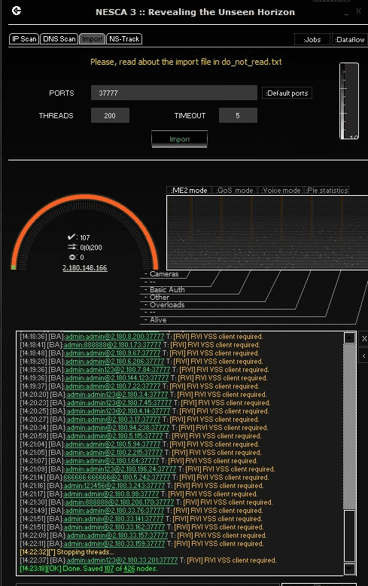Adjust the vertical slider at top right
This screenshot has height=586, width=368.
[x=349, y=101]
